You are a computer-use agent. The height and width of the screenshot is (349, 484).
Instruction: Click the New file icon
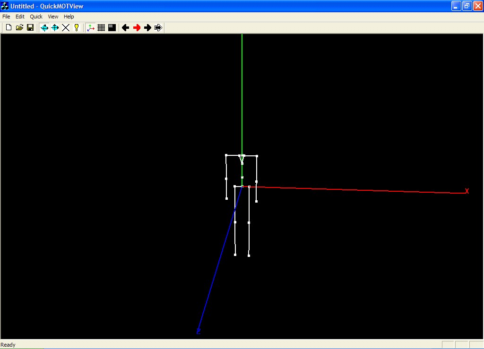pyautogui.click(x=9, y=28)
